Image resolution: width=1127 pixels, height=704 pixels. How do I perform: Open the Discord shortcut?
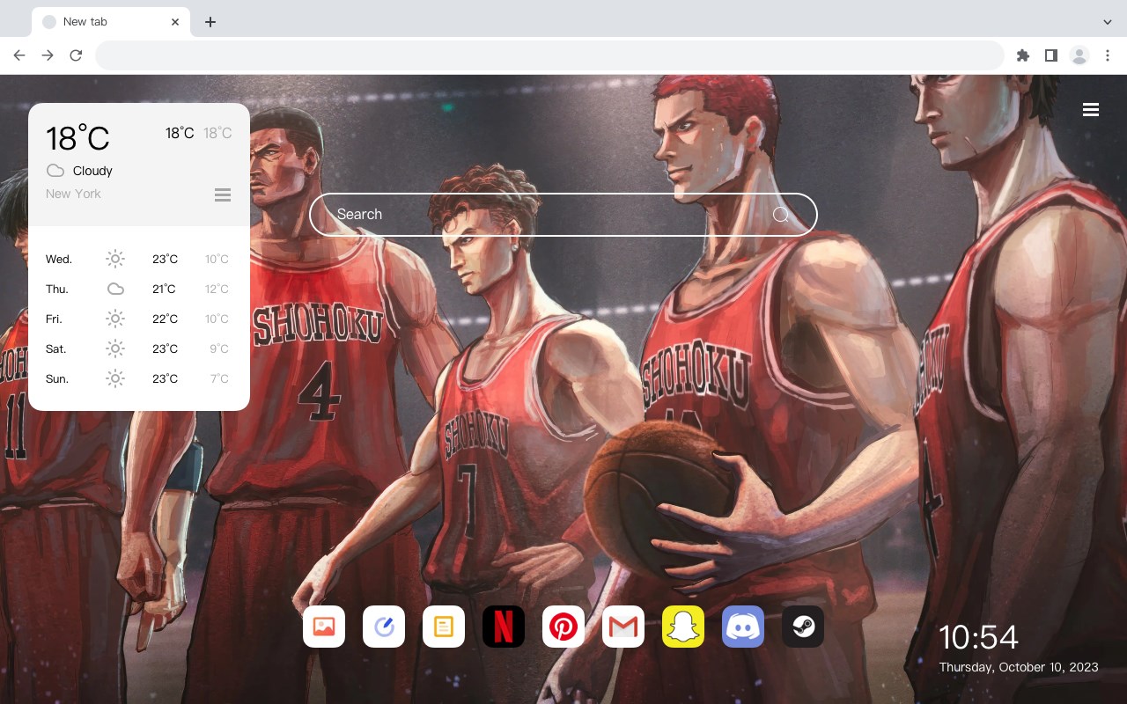pyautogui.click(x=743, y=627)
